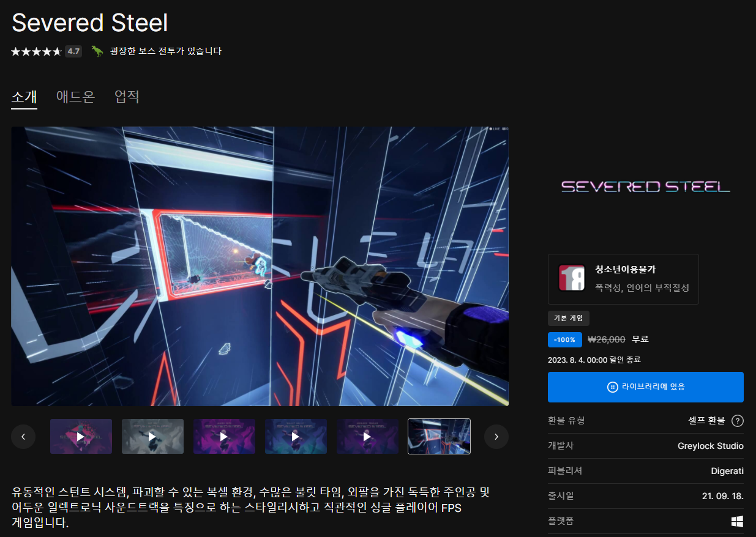Click the 광장한 보스 전투가 있습니다 text
Screen dimensions: 756x537
point(165,51)
